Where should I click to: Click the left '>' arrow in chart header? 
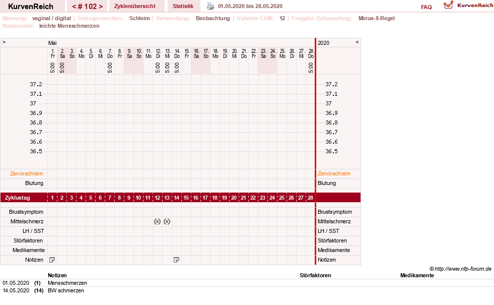click(x=4, y=42)
